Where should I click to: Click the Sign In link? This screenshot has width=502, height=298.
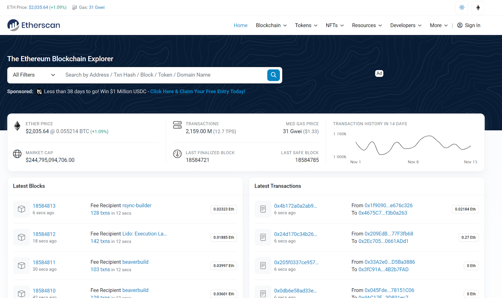tap(469, 25)
